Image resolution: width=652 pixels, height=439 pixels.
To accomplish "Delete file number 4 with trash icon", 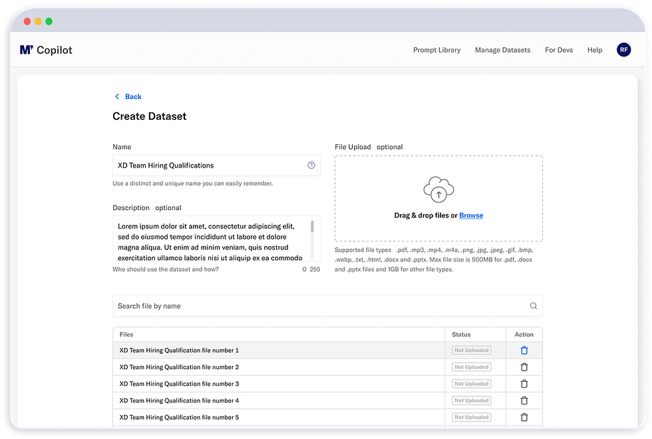I will [x=524, y=400].
